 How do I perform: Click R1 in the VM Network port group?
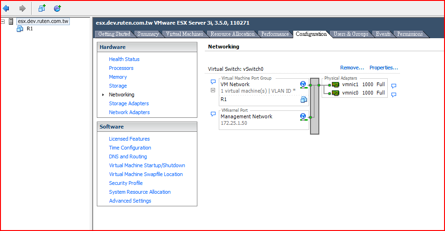click(223, 99)
